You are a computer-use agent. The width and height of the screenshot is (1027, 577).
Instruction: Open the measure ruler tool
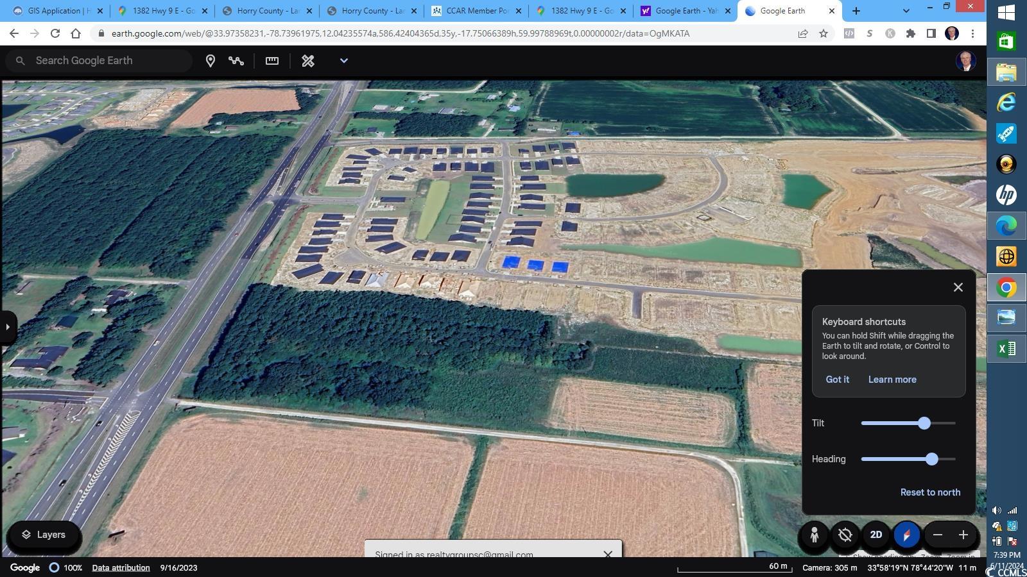pos(272,61)
